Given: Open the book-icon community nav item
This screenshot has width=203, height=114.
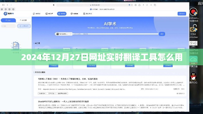Looking at the screenshot, I should click(x=88, y=14).
